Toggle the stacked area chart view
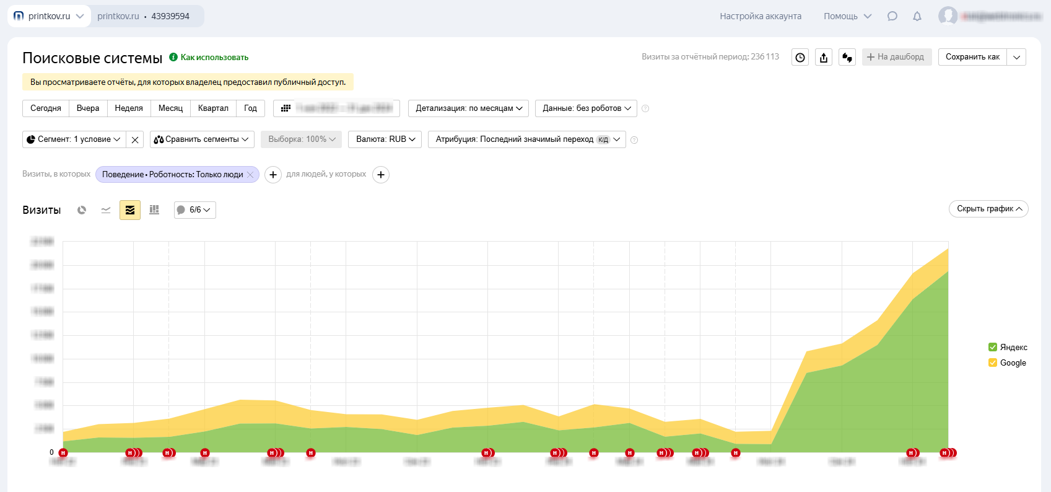 [130, 210]
